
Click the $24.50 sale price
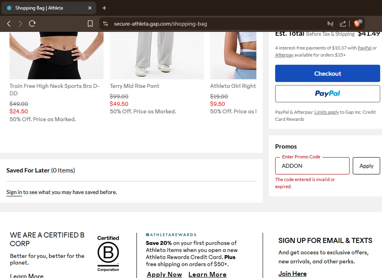pyautogui.click(x=19, y=111)
